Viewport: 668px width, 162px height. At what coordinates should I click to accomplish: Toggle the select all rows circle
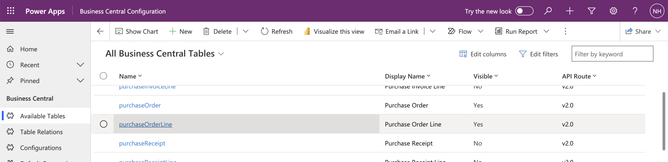(x=104, y=76)
